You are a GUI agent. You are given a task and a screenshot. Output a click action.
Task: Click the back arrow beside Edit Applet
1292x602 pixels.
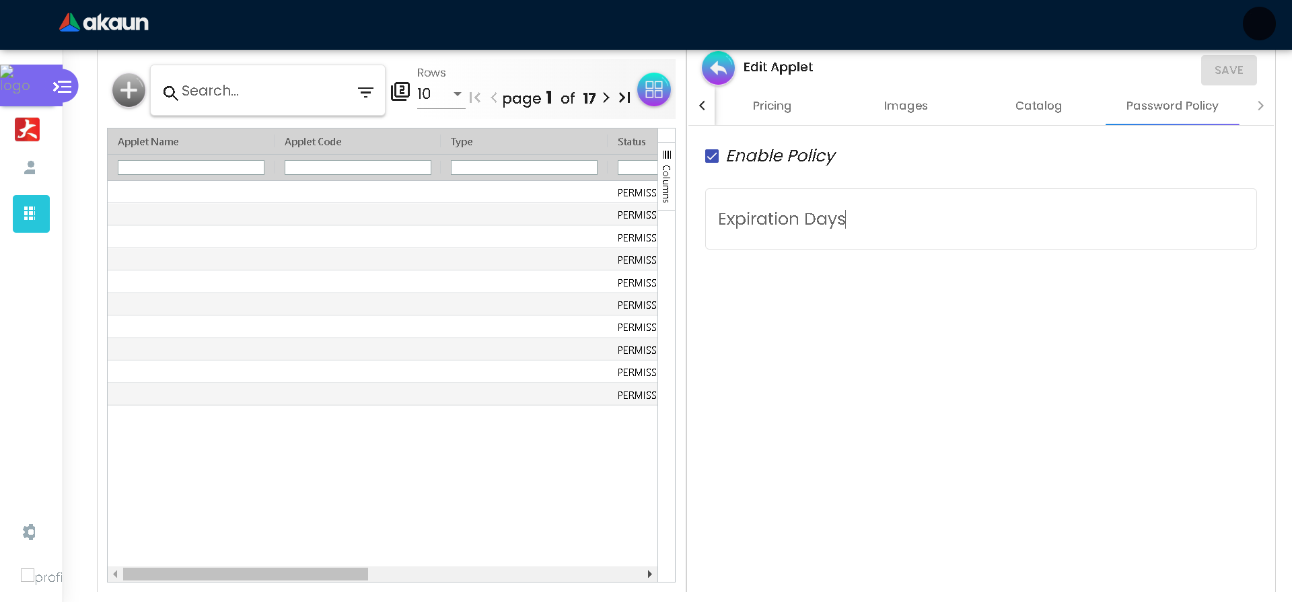718,68
